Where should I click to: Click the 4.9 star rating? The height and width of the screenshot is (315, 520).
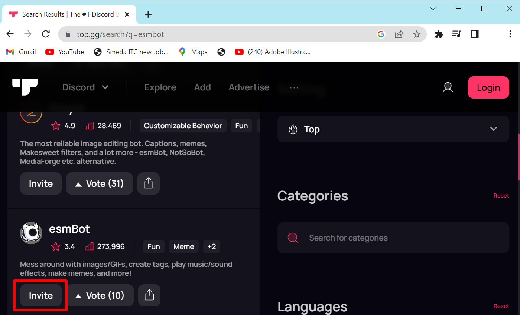coord(63,126)
